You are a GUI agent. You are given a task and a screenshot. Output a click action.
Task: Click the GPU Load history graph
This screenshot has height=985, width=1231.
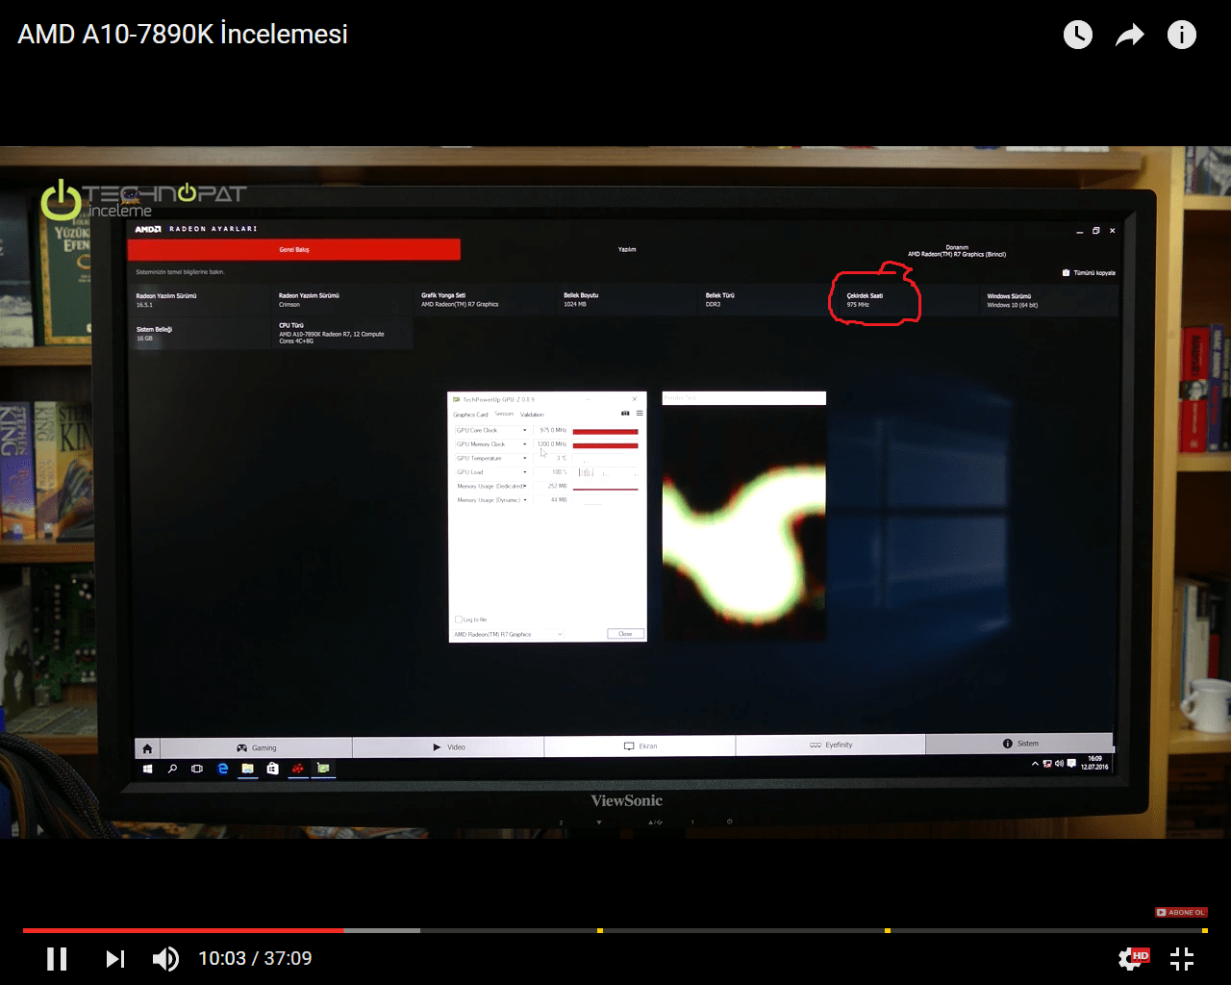(x=605, y=472)
